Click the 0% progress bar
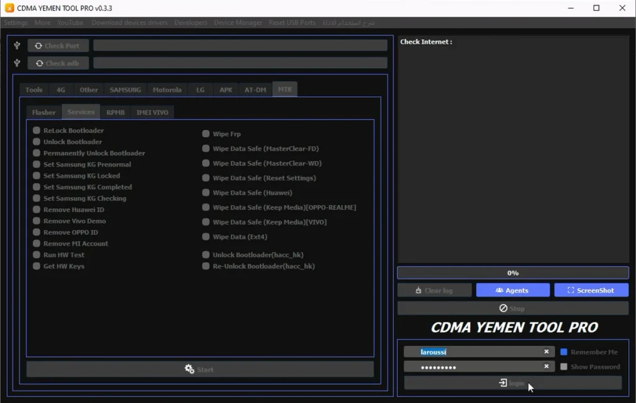Screen dimensions: 636x403 coord(512,273)
